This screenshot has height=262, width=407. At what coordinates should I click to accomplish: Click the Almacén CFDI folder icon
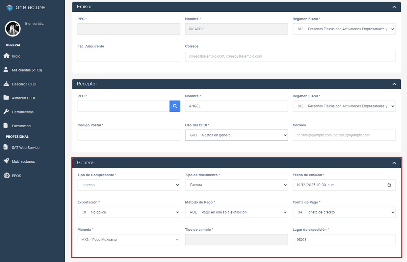(6, 98)
